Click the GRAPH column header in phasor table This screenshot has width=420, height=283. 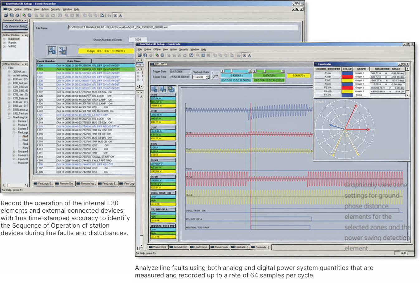pyautogui.click(x=361, y=69)
